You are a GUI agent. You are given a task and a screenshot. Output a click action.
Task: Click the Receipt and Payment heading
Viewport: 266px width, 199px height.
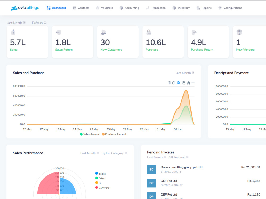[231, 73]
